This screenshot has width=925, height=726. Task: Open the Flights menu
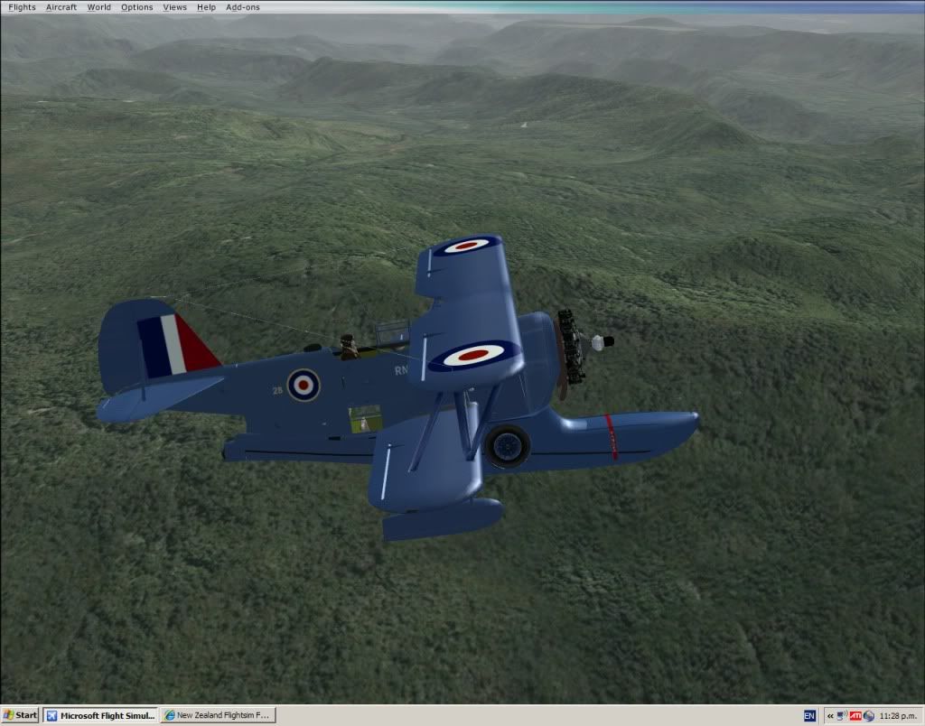point(22,7)
